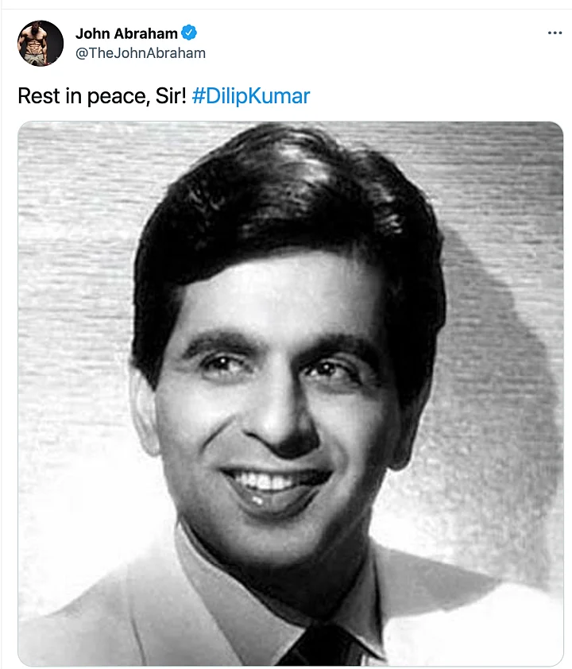Tap the verified checkmark beside John Abraham
The height and width of the screenshot is (669, 572).
(189, 33)
